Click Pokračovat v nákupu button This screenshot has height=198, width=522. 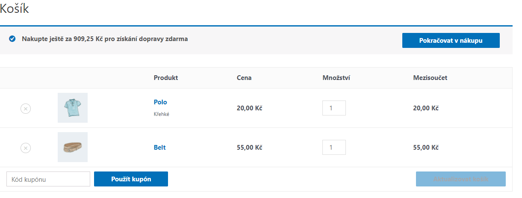click(x=451, y=41)
